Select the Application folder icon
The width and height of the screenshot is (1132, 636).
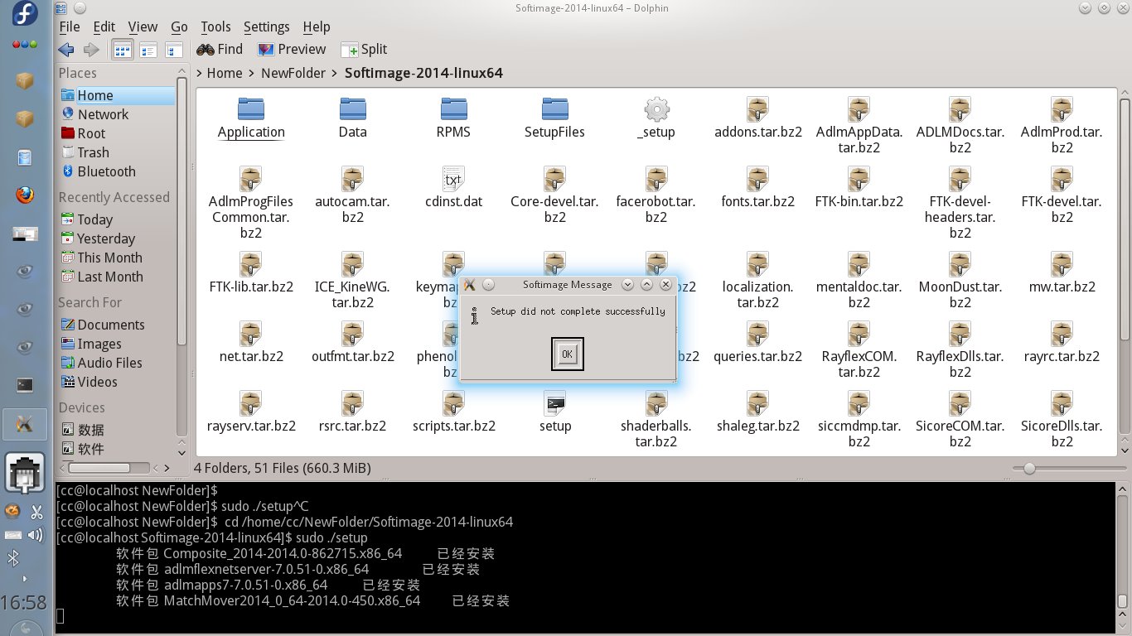click(x=251, y=108)
